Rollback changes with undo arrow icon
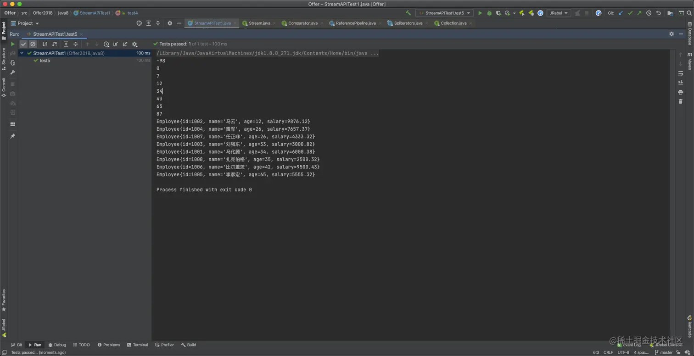The image size is (694, 356). click(658, 13)
